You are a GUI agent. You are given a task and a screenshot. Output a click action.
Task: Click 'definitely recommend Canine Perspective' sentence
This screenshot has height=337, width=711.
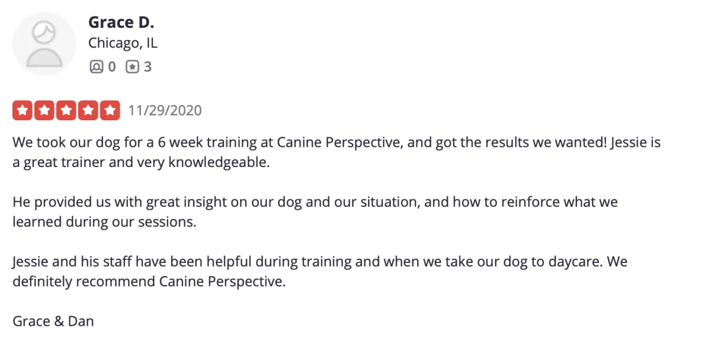[x=149, y=281]
